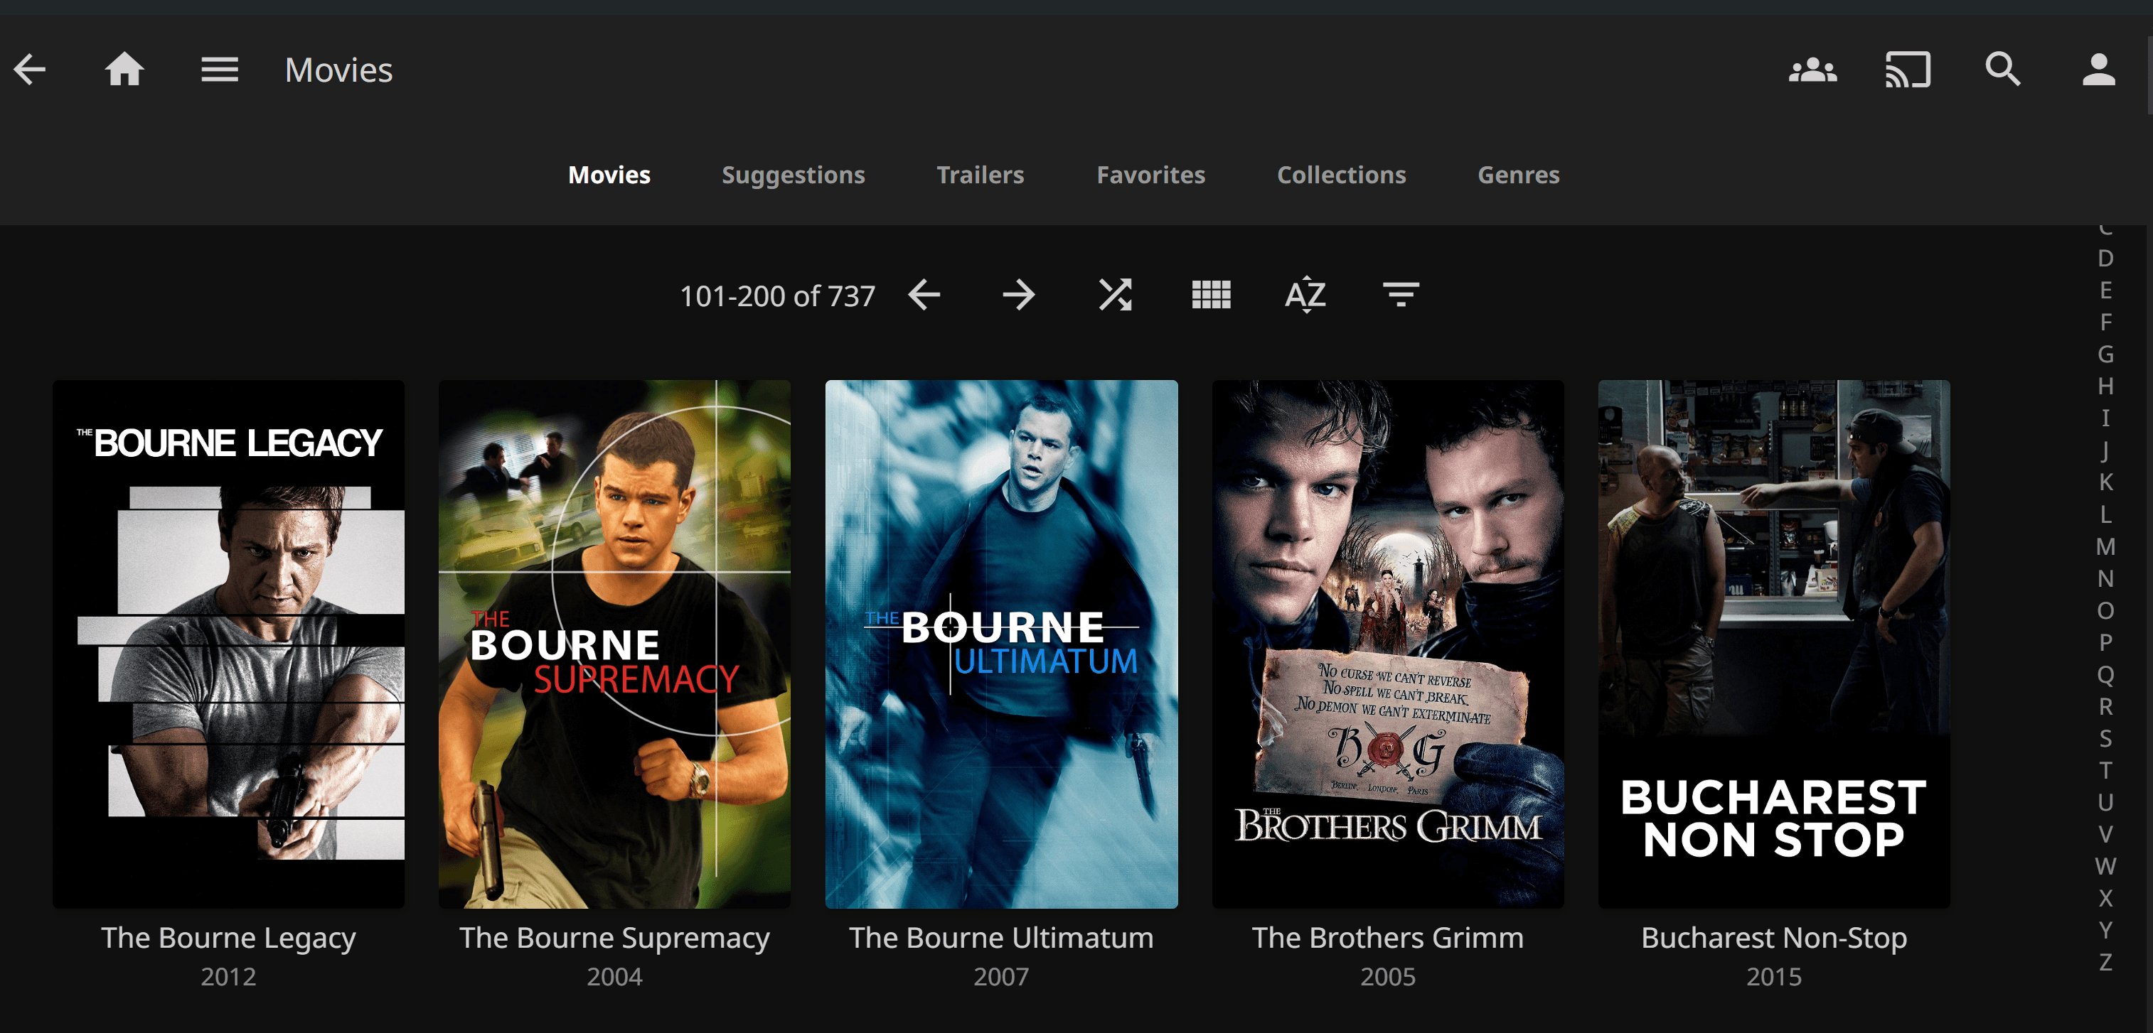The width and height of the screenshot is (2153, 1033).
Task: Click the year 2007 under Bourne Ultimatum
Action: 1001,976
